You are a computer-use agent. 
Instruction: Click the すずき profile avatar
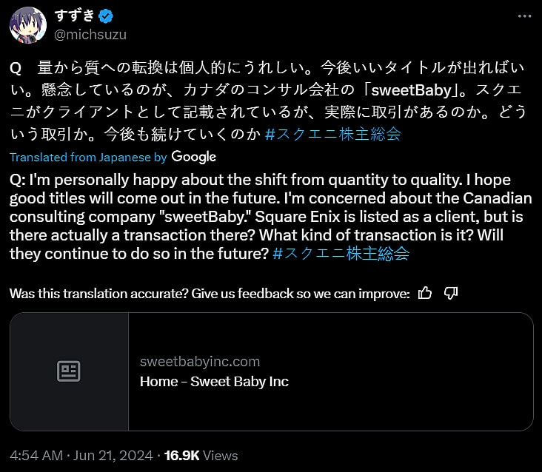click(29, 24)
